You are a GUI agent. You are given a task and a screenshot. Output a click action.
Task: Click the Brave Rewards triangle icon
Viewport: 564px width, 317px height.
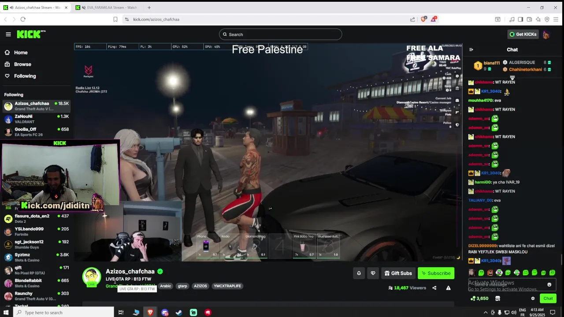tap(434, 19)
